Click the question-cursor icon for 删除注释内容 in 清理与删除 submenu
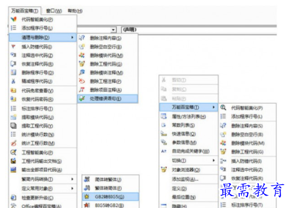The width and height of the screenshot is (289, 208). coord(82,38)
